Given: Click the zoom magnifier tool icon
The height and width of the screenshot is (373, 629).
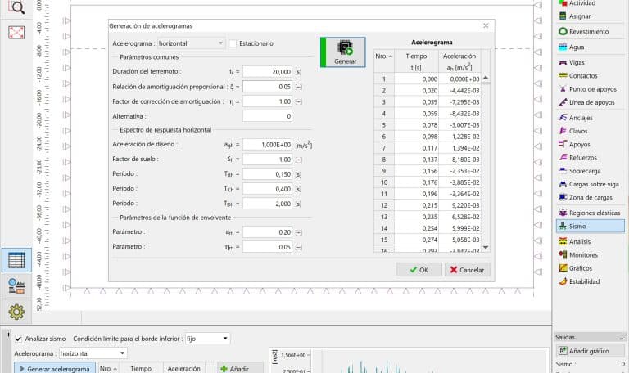Looking at the screenshot, I should coord(16,7).
